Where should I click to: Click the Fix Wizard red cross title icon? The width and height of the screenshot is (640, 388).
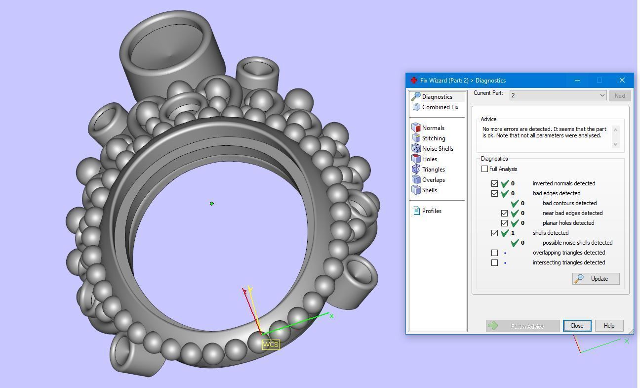414,80
